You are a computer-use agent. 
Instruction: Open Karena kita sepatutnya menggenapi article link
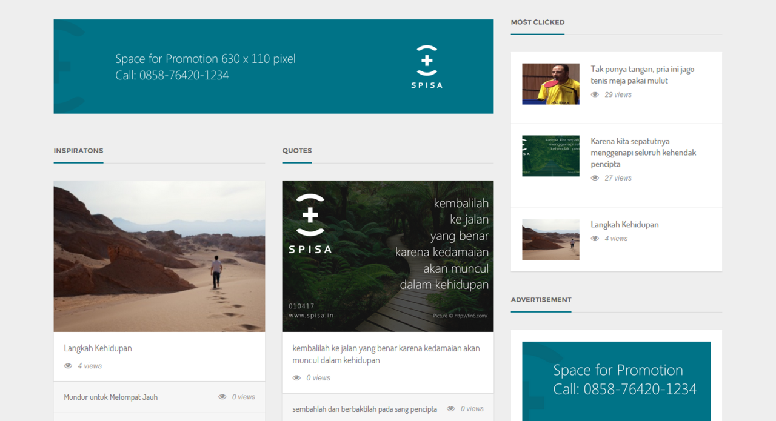tap(644, 153)
